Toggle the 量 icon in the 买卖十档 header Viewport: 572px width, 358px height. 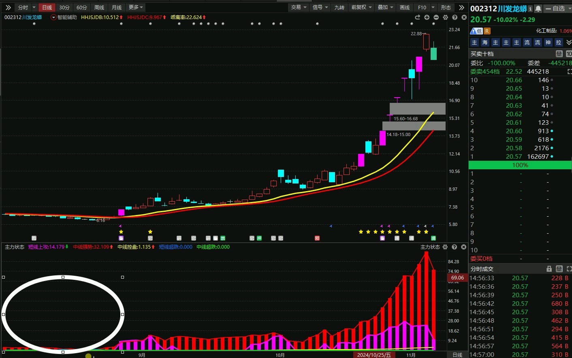559,54
